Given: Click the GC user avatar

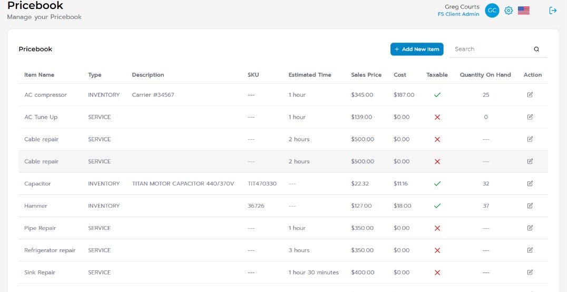Looking at the screenshot, I should tap(492, 11).
